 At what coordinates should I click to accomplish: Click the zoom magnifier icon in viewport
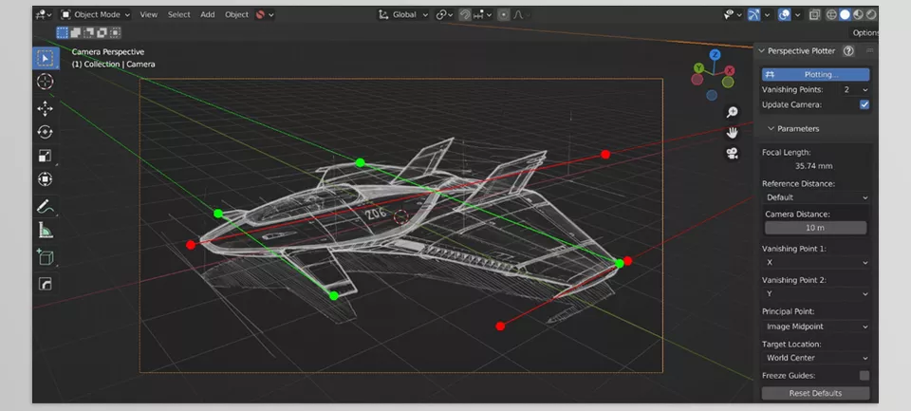(733, 112)
